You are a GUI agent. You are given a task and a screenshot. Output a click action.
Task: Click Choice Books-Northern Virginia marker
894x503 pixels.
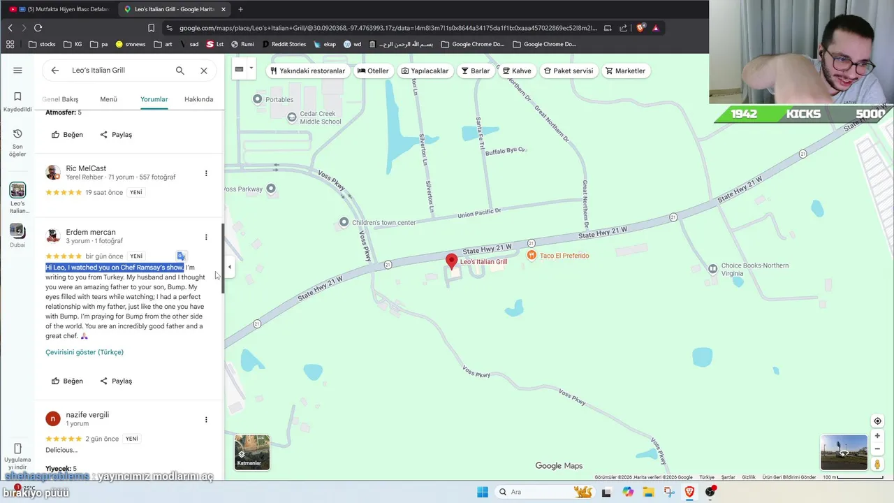712,269
